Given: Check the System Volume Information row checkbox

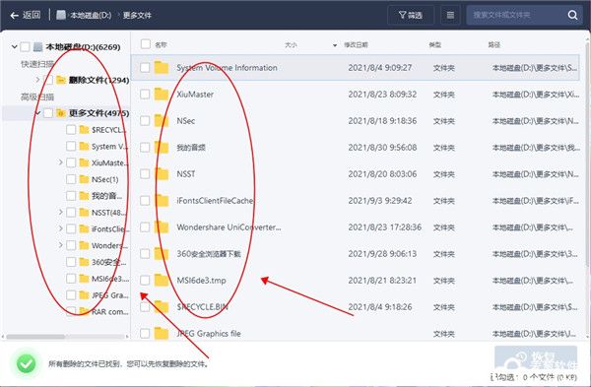Looking at the screenshot, I should coord(145,67).
